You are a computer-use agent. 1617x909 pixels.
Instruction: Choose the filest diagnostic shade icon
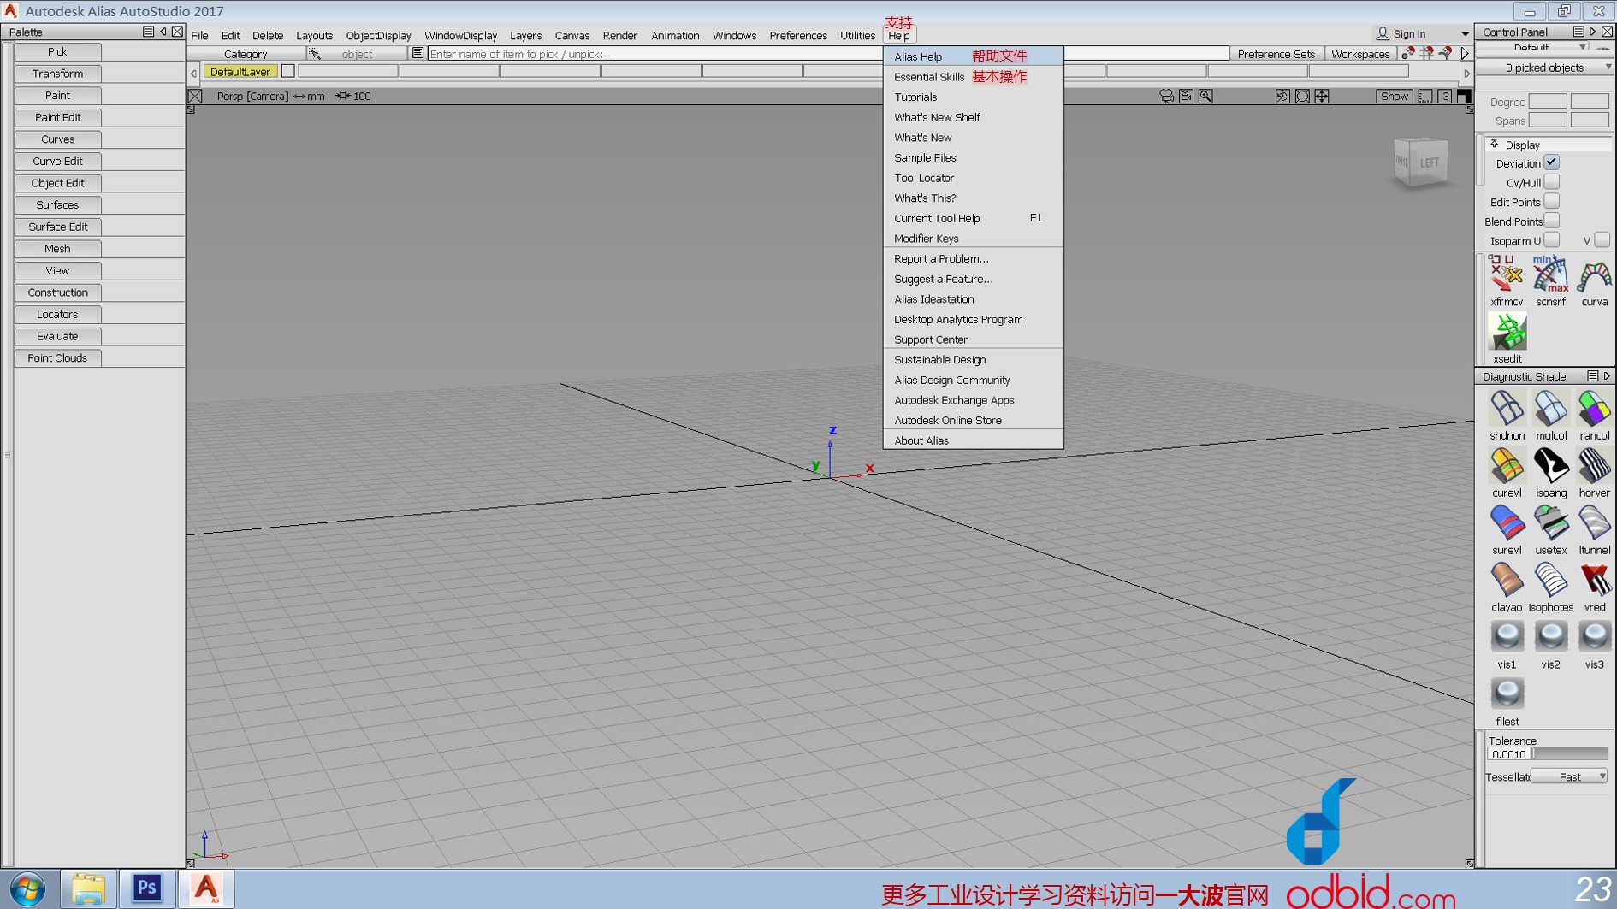coord(1506,695)
